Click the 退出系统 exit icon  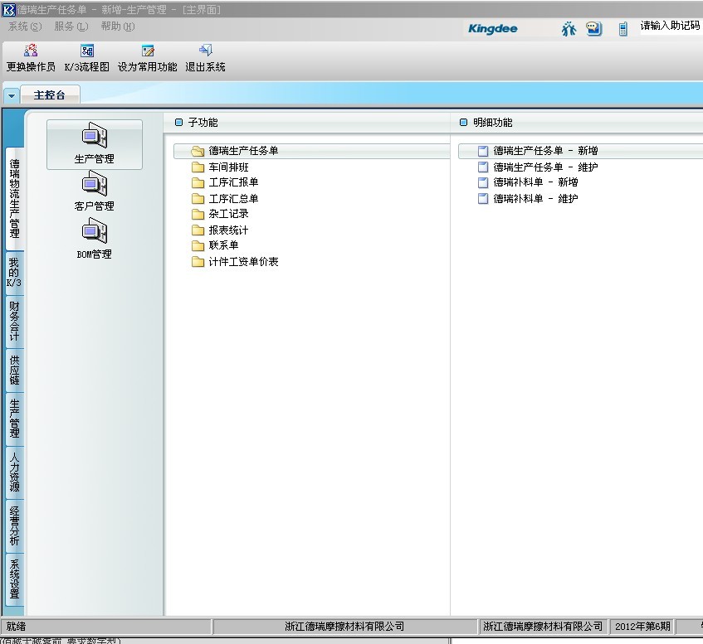205,51
